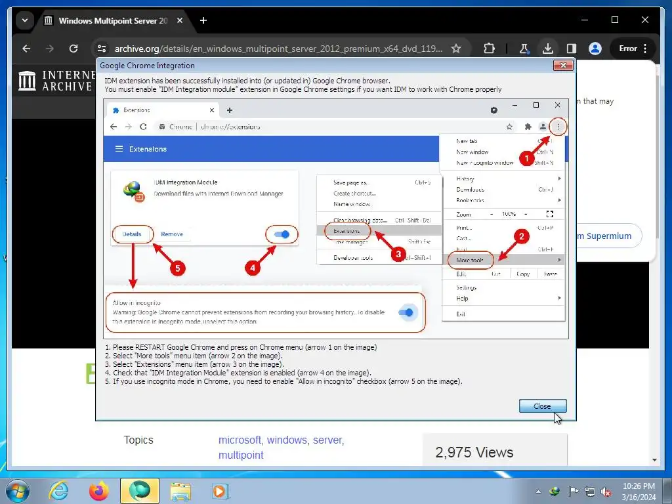672x504 pixels.
Task: Open the Action Center flag icon
Action: [573, 491]
